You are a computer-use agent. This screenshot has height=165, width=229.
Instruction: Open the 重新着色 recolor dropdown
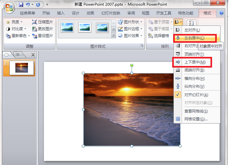click(x=18, y=36)
